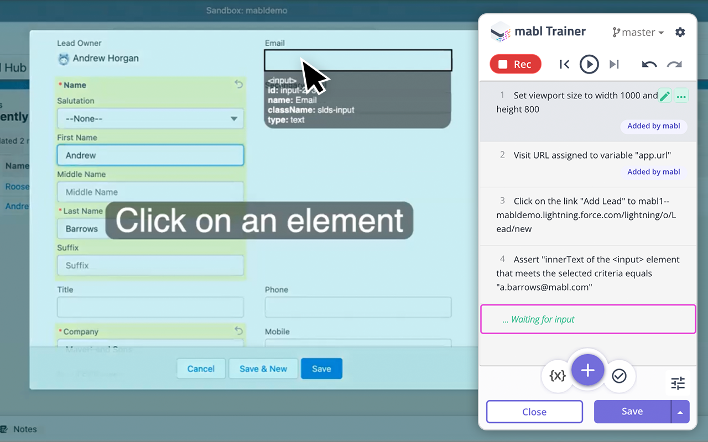Click Save & New button
This screenshot has width=708, height=442.
tap(263, 369)
